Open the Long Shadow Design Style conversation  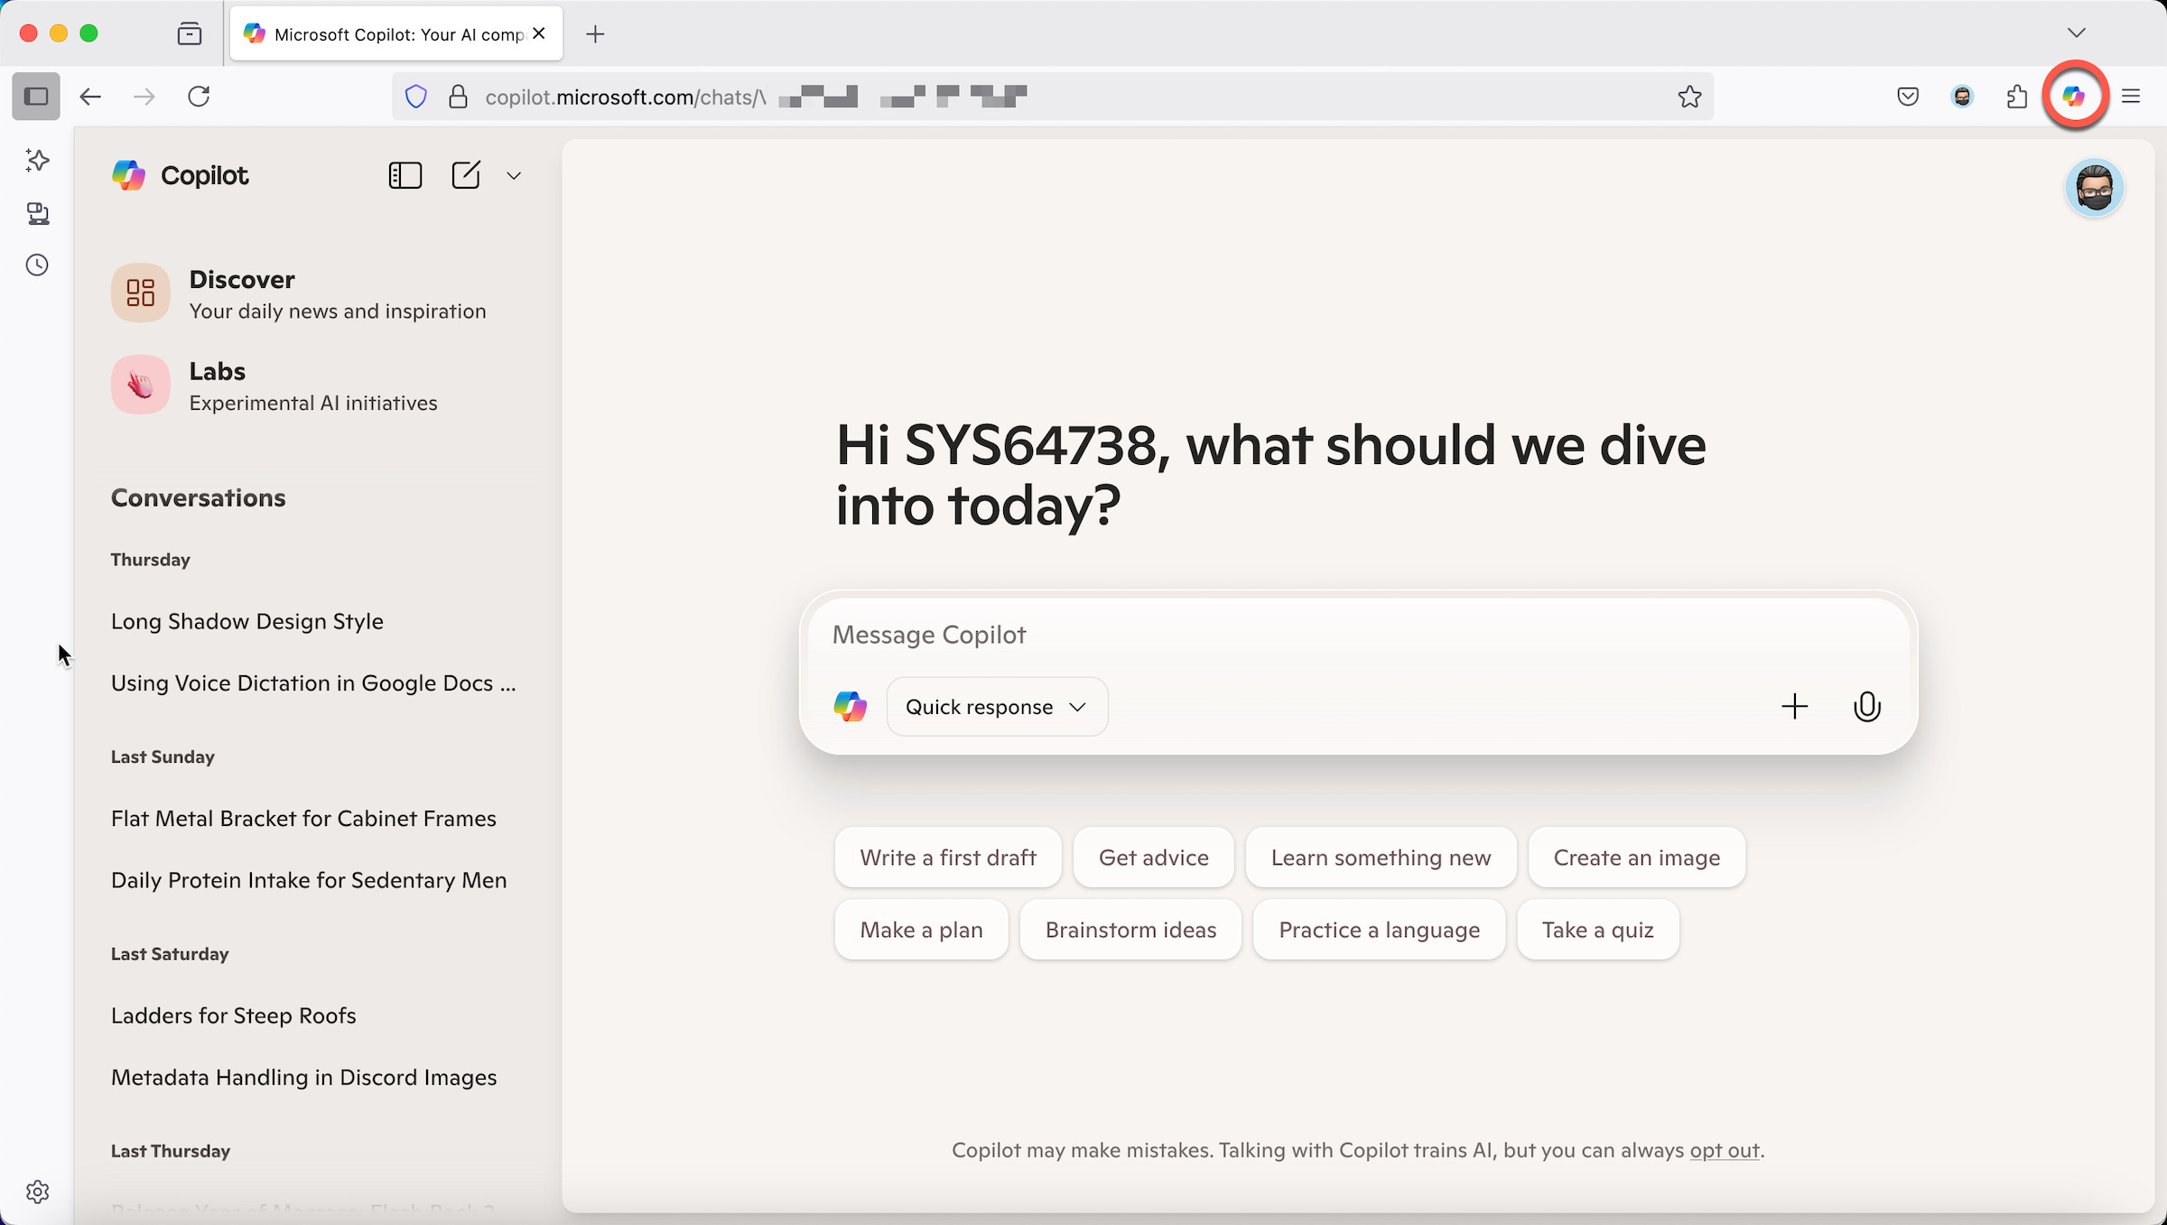point(247,621)
